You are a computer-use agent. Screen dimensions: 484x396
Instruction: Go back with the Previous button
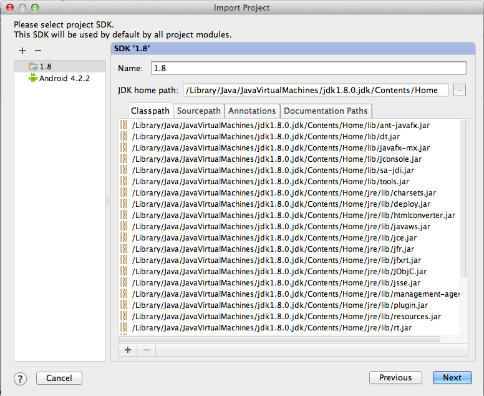[x=395, y=378]
